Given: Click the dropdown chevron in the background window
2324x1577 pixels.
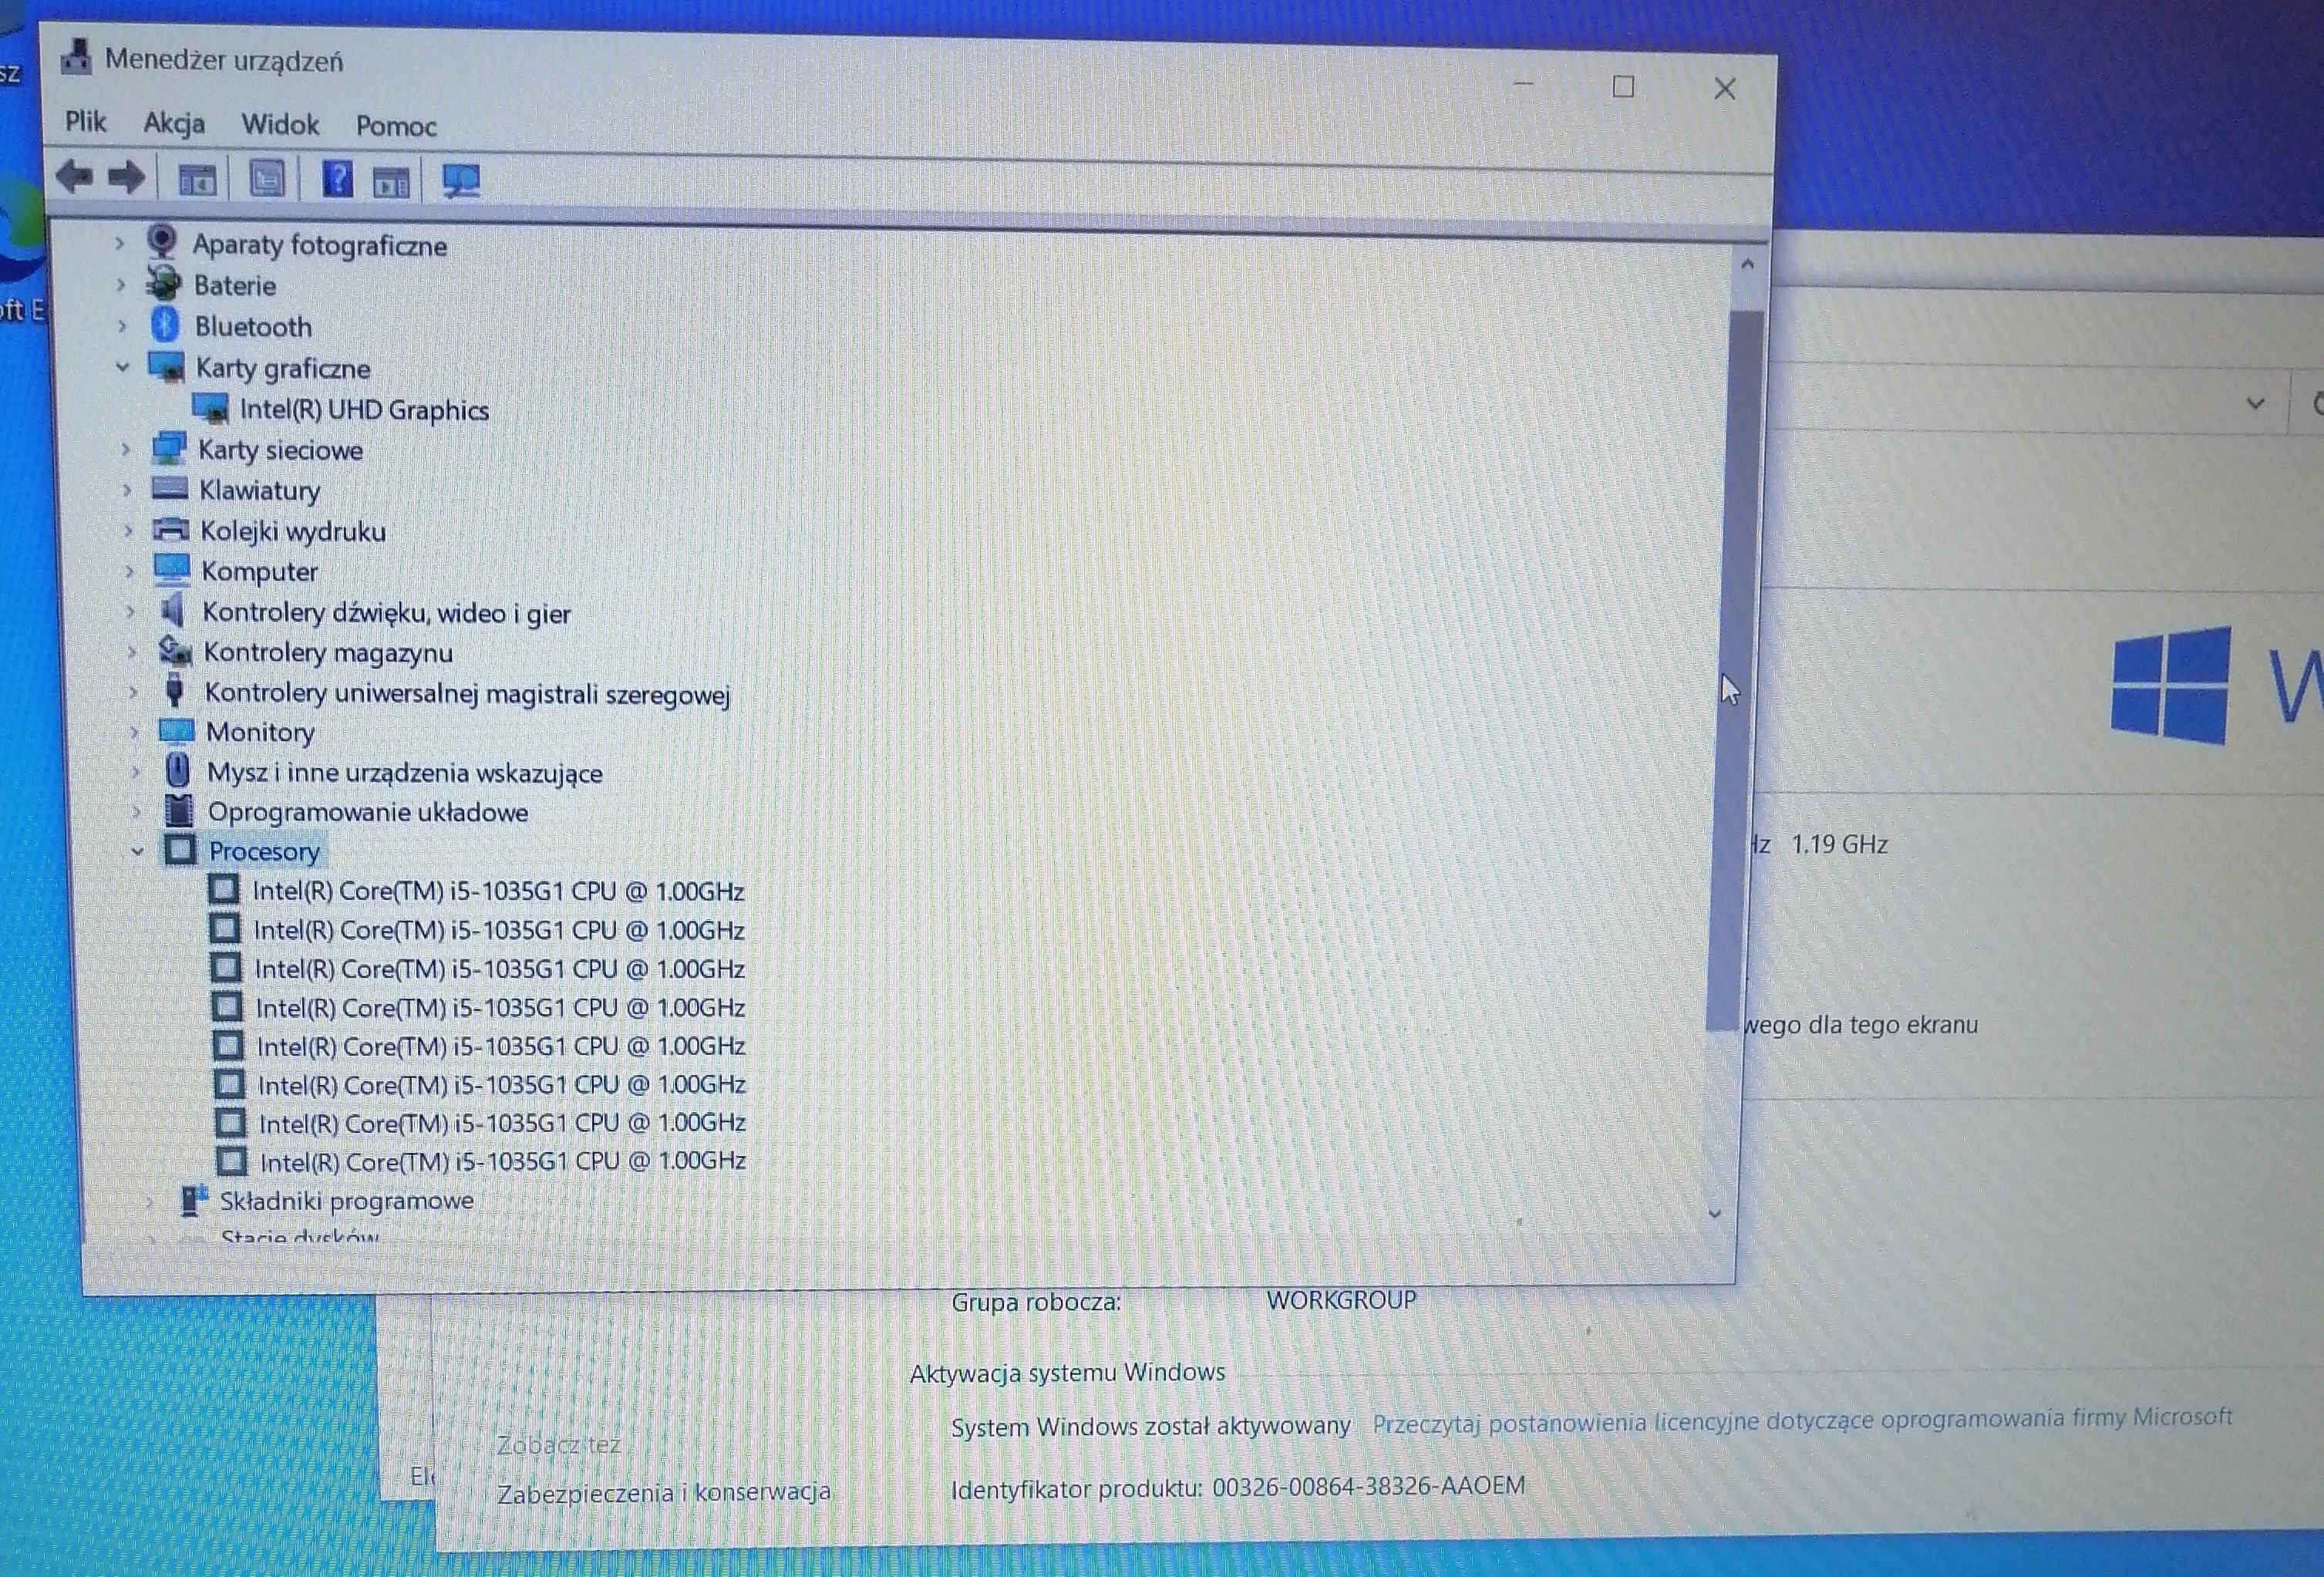Looking at the screenshot, I should [x=2254, y=404].
